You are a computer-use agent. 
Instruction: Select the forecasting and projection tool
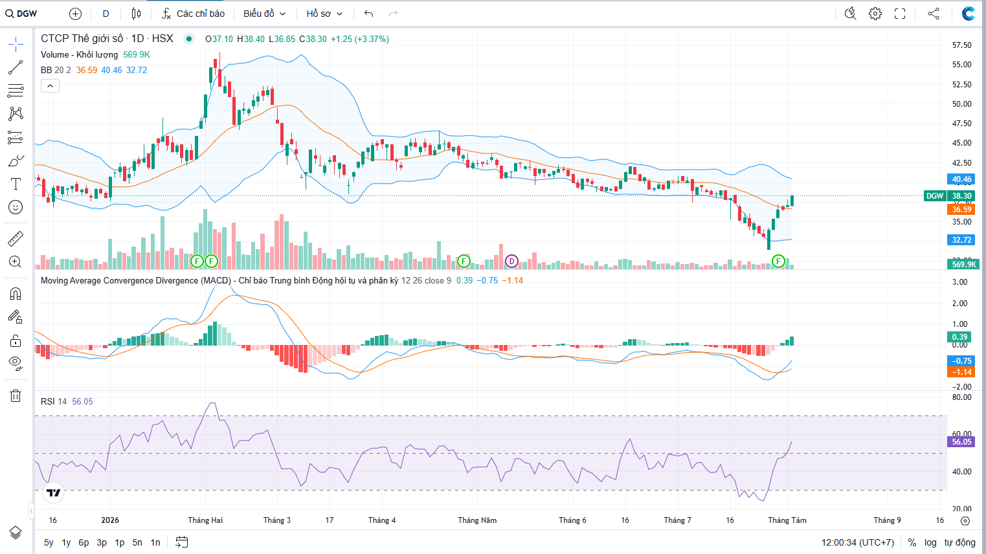click(x=16, y=137)
